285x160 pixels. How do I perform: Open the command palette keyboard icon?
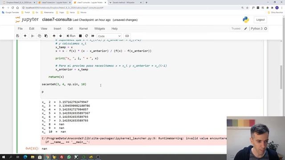point(127,36)
